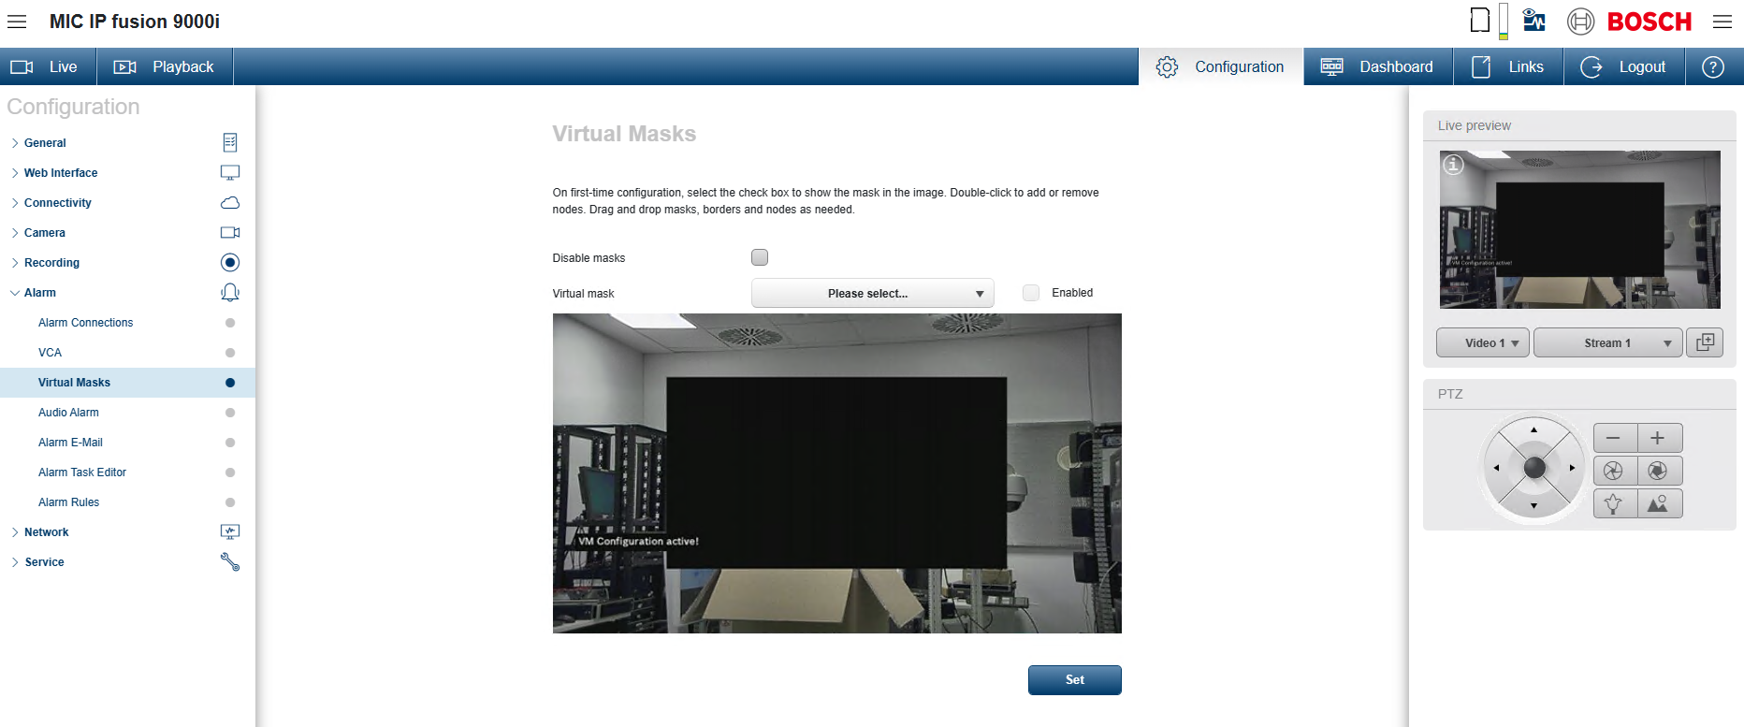1744x727 pixels.
Task: Click the chevron beside Service
Action: (x=15, y=562)
